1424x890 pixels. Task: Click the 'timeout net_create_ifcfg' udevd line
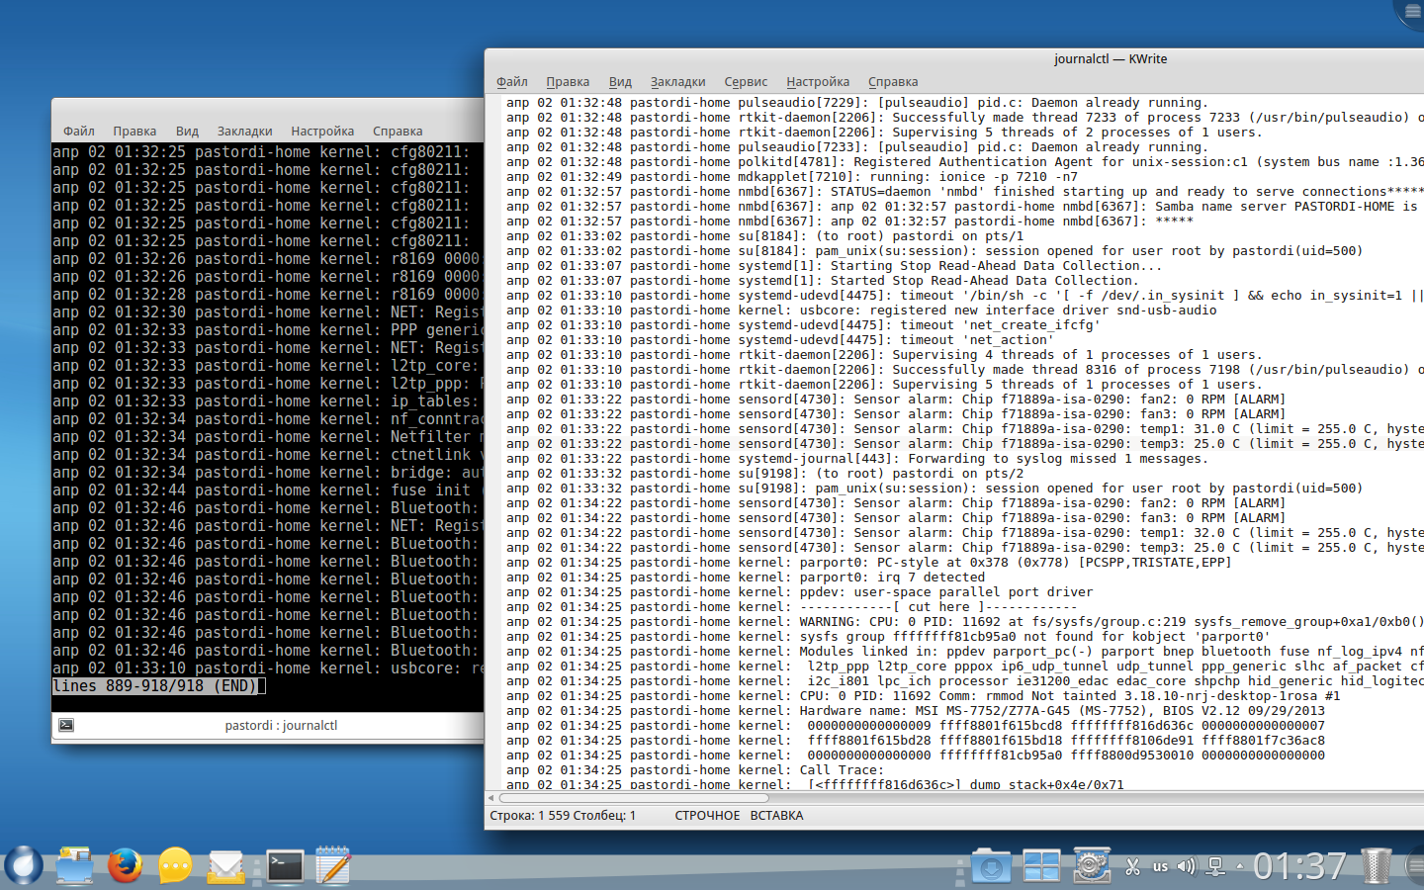[x=803, y=325]
